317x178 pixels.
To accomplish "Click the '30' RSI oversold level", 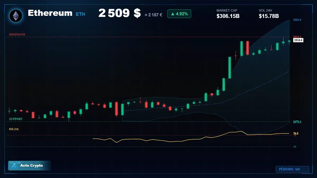I will click(295, 147).
